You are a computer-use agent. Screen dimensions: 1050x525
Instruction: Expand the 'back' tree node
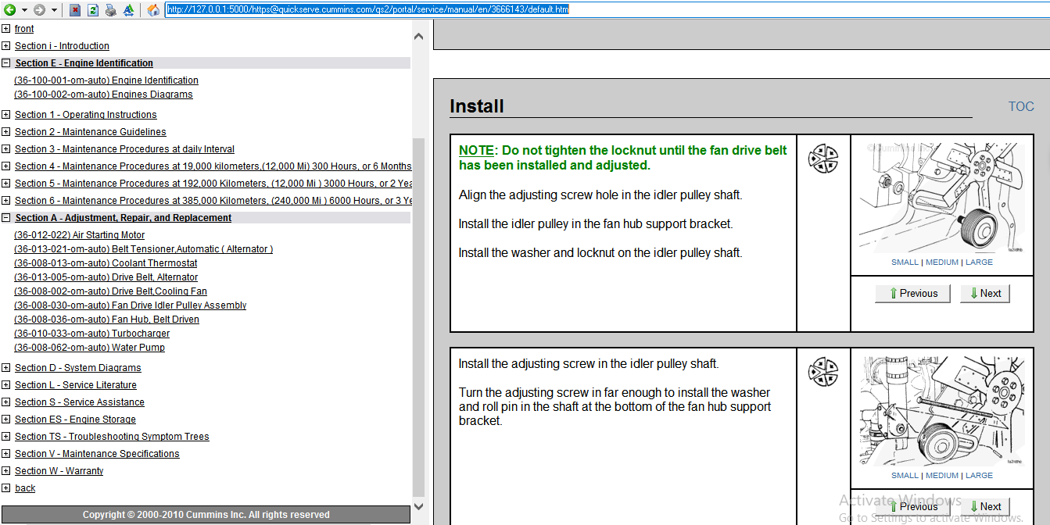click(6, 488)
